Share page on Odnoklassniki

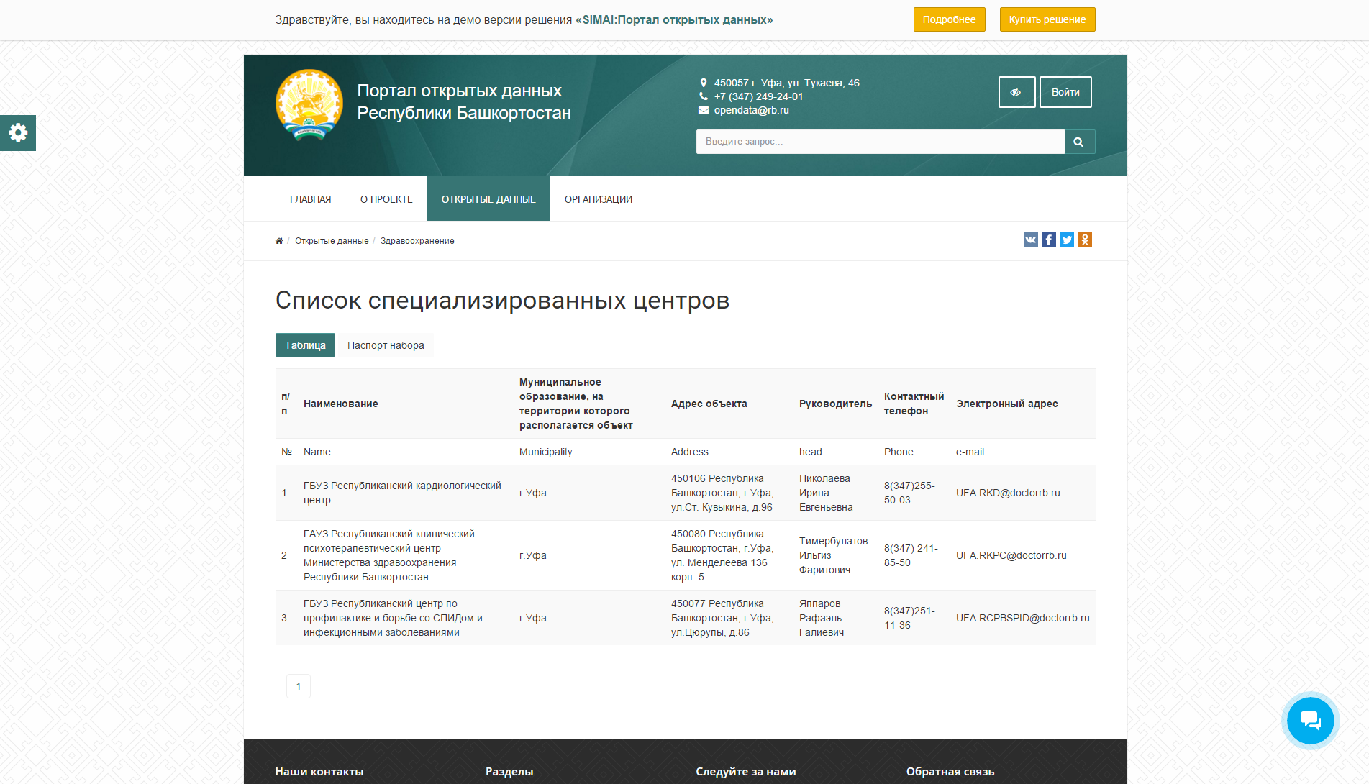[1085, 240]
